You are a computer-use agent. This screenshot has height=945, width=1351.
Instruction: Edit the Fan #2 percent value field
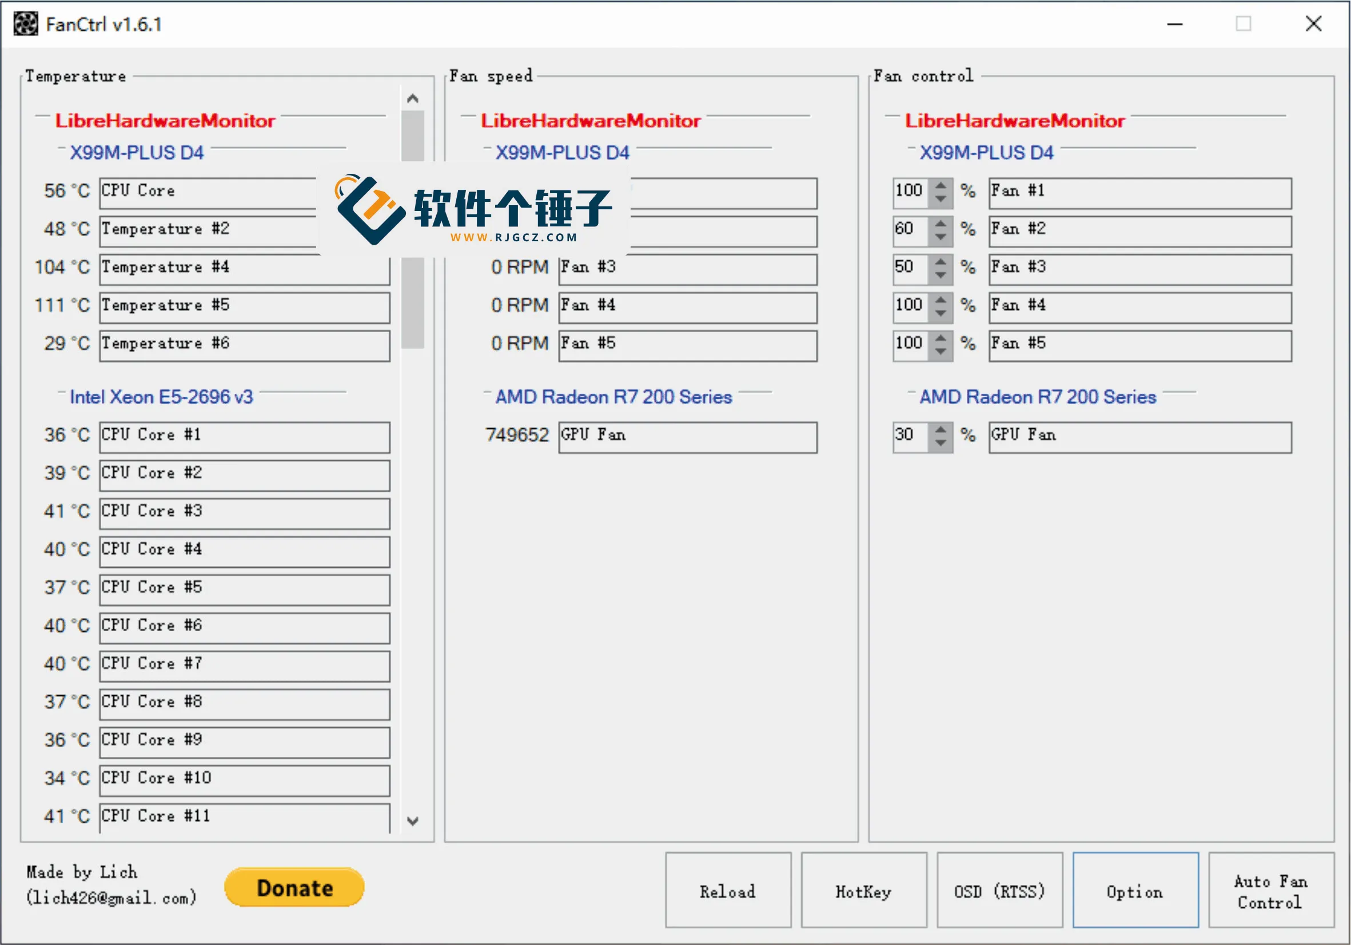pos(911,232)
